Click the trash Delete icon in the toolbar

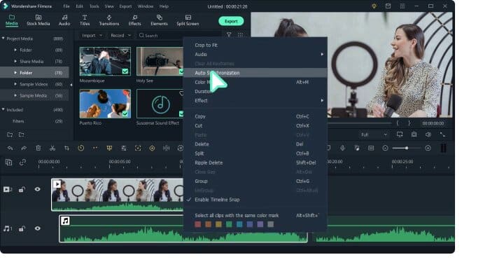tap(38, 149)
